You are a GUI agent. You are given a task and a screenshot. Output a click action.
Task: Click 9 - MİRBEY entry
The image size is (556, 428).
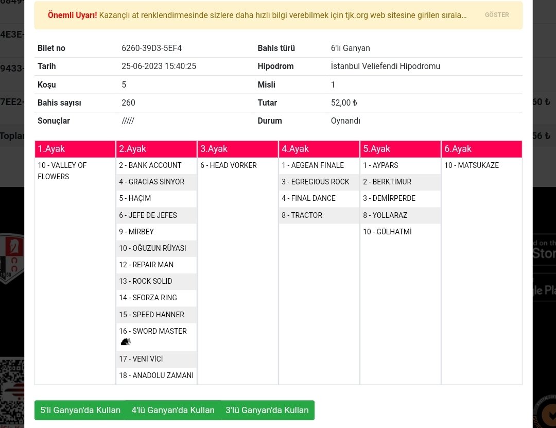pos(136,232)
